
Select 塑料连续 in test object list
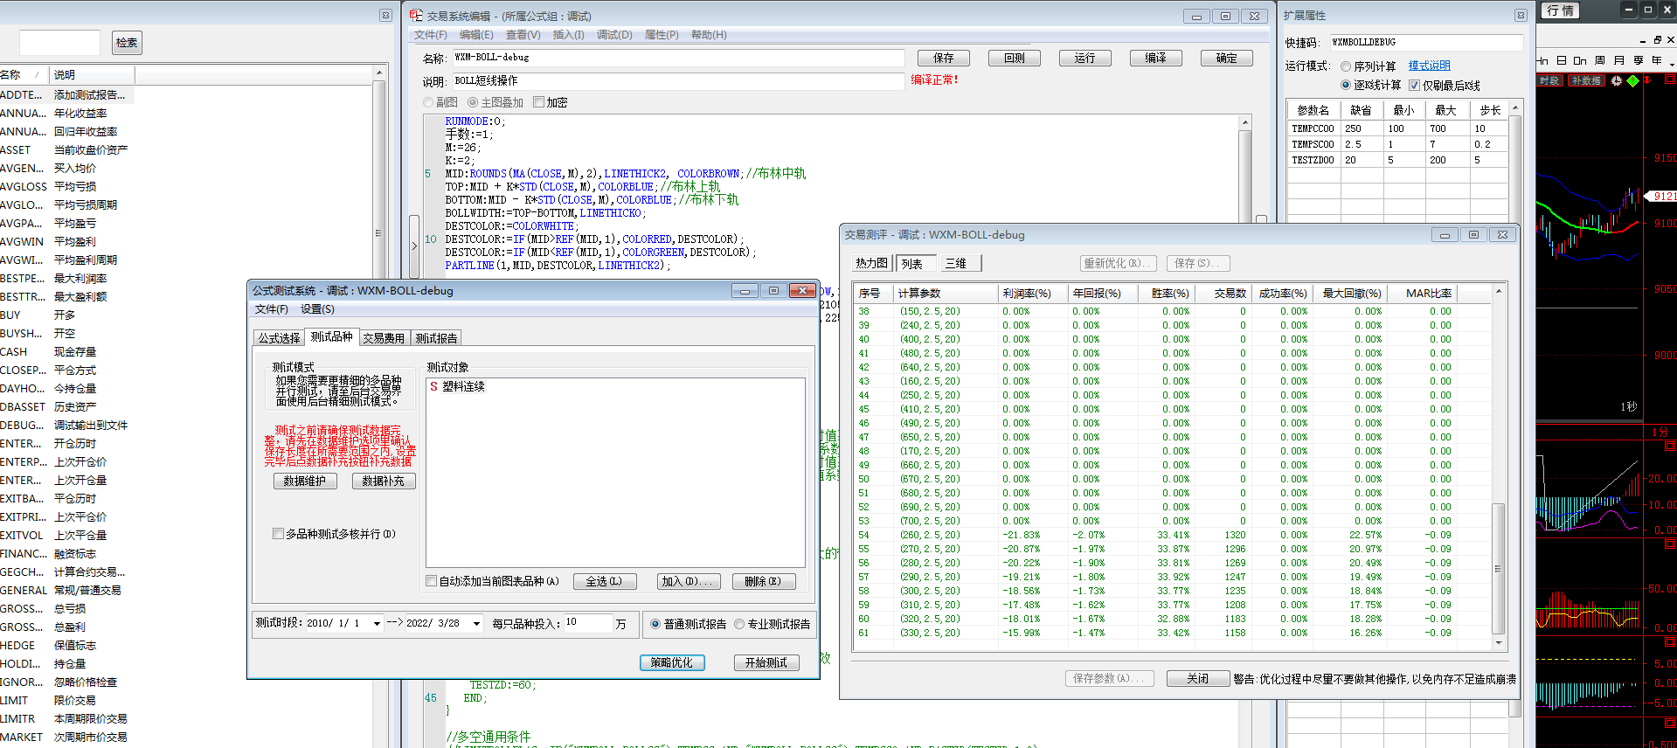pyautogui.click(x=464, y=386)
